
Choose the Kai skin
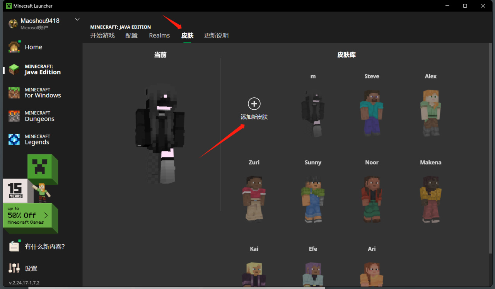pos(254,274)
